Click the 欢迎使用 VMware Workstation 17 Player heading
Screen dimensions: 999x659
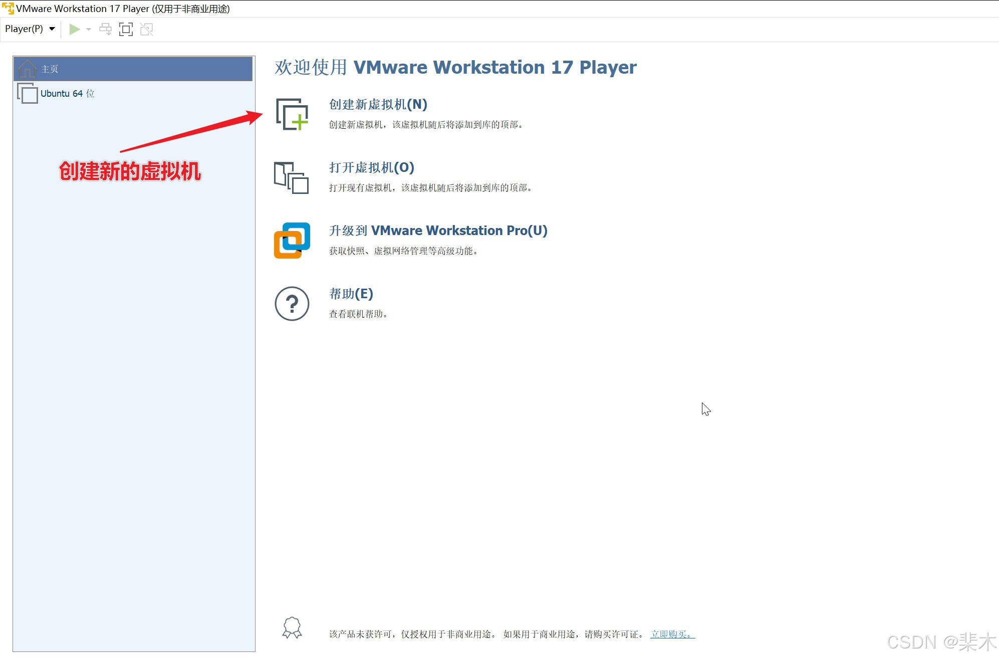(x=455, y=67)
